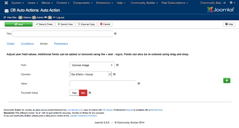Open the toolbar Help button
Image resolution: width=239 pixels, height=128 pixels.
[x=229, y=24]
